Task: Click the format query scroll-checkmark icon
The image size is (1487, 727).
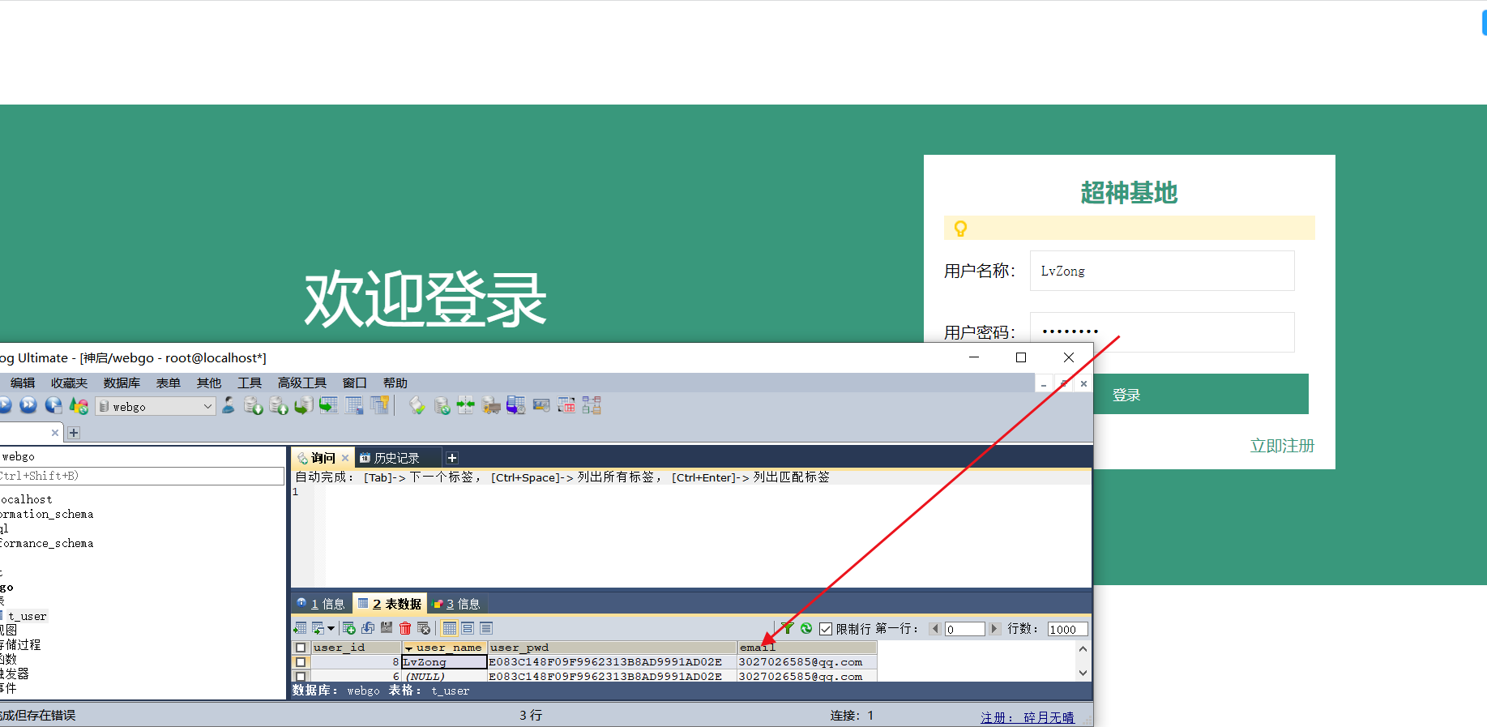Action: [x=417, y=405]
